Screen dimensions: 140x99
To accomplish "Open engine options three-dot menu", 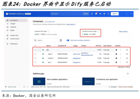I will click(x=27, y=87).
